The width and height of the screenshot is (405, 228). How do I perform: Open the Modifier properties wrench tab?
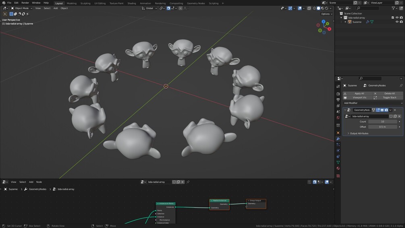(338, 139)
